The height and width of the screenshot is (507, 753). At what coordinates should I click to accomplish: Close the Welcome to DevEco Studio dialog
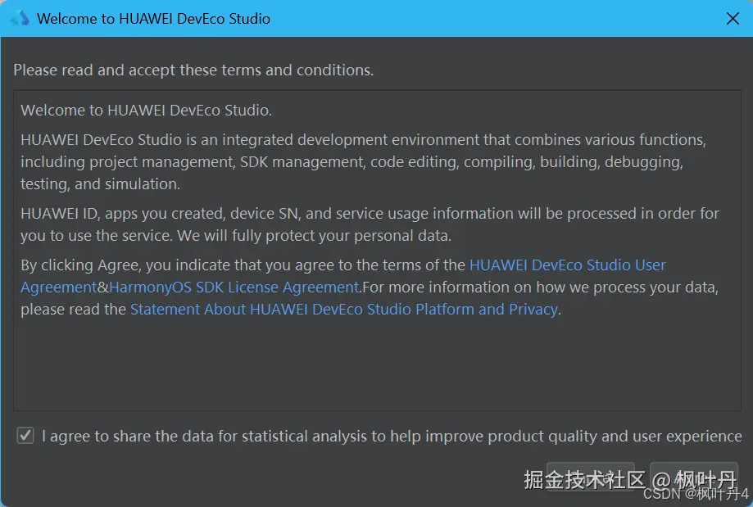tap(733, 18)
